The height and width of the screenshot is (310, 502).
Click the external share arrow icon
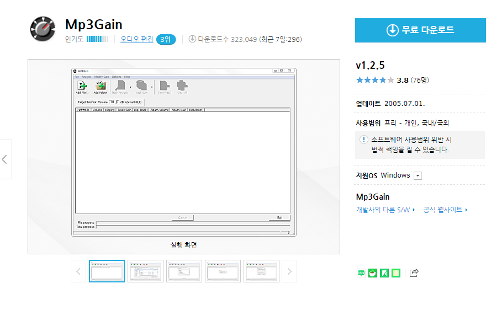(414, 272)
